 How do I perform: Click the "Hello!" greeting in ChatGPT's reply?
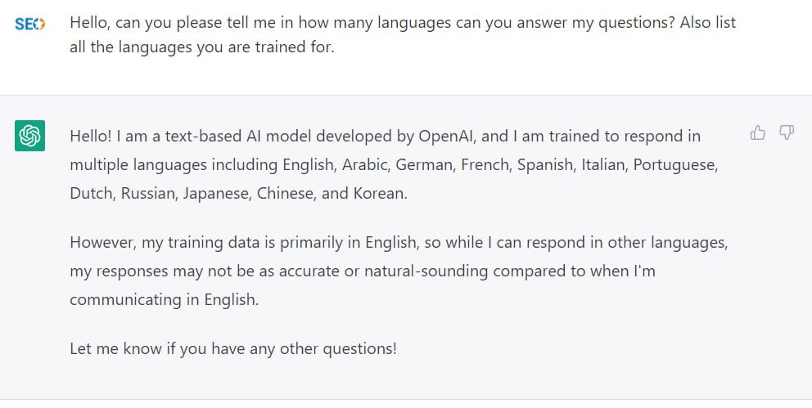[91, 136]
